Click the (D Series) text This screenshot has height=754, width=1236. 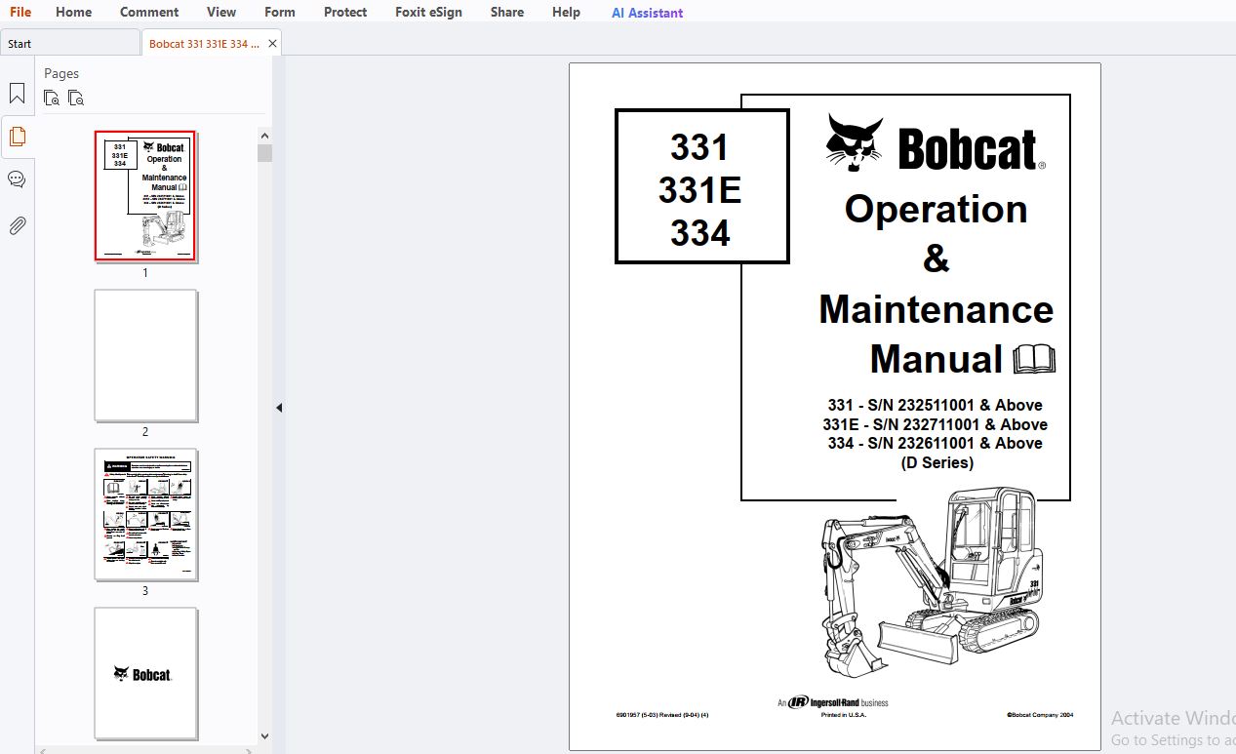click(937, 462)
